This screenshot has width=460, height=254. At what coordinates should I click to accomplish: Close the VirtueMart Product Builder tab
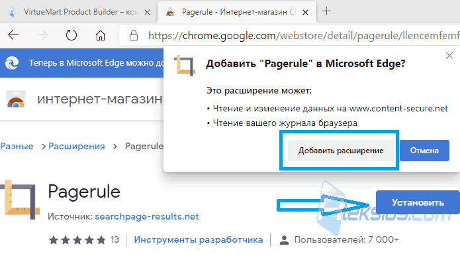tap(148, 12)
